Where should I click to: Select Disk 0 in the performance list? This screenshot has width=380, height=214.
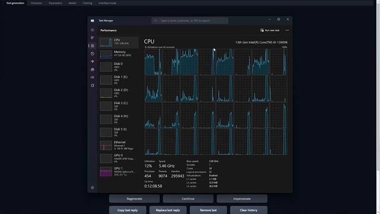click(x=119, y=67)
